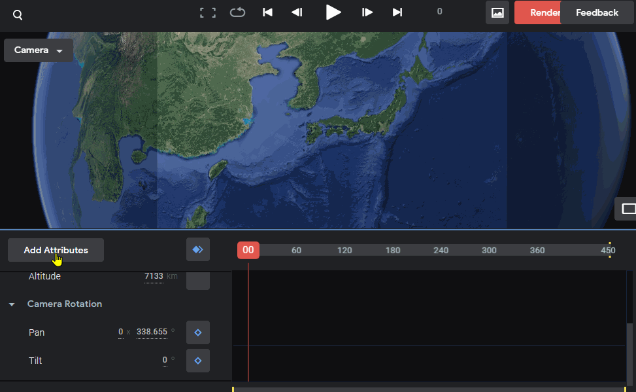Step forward one frame
636x392 pixels.
click(367, 12)
